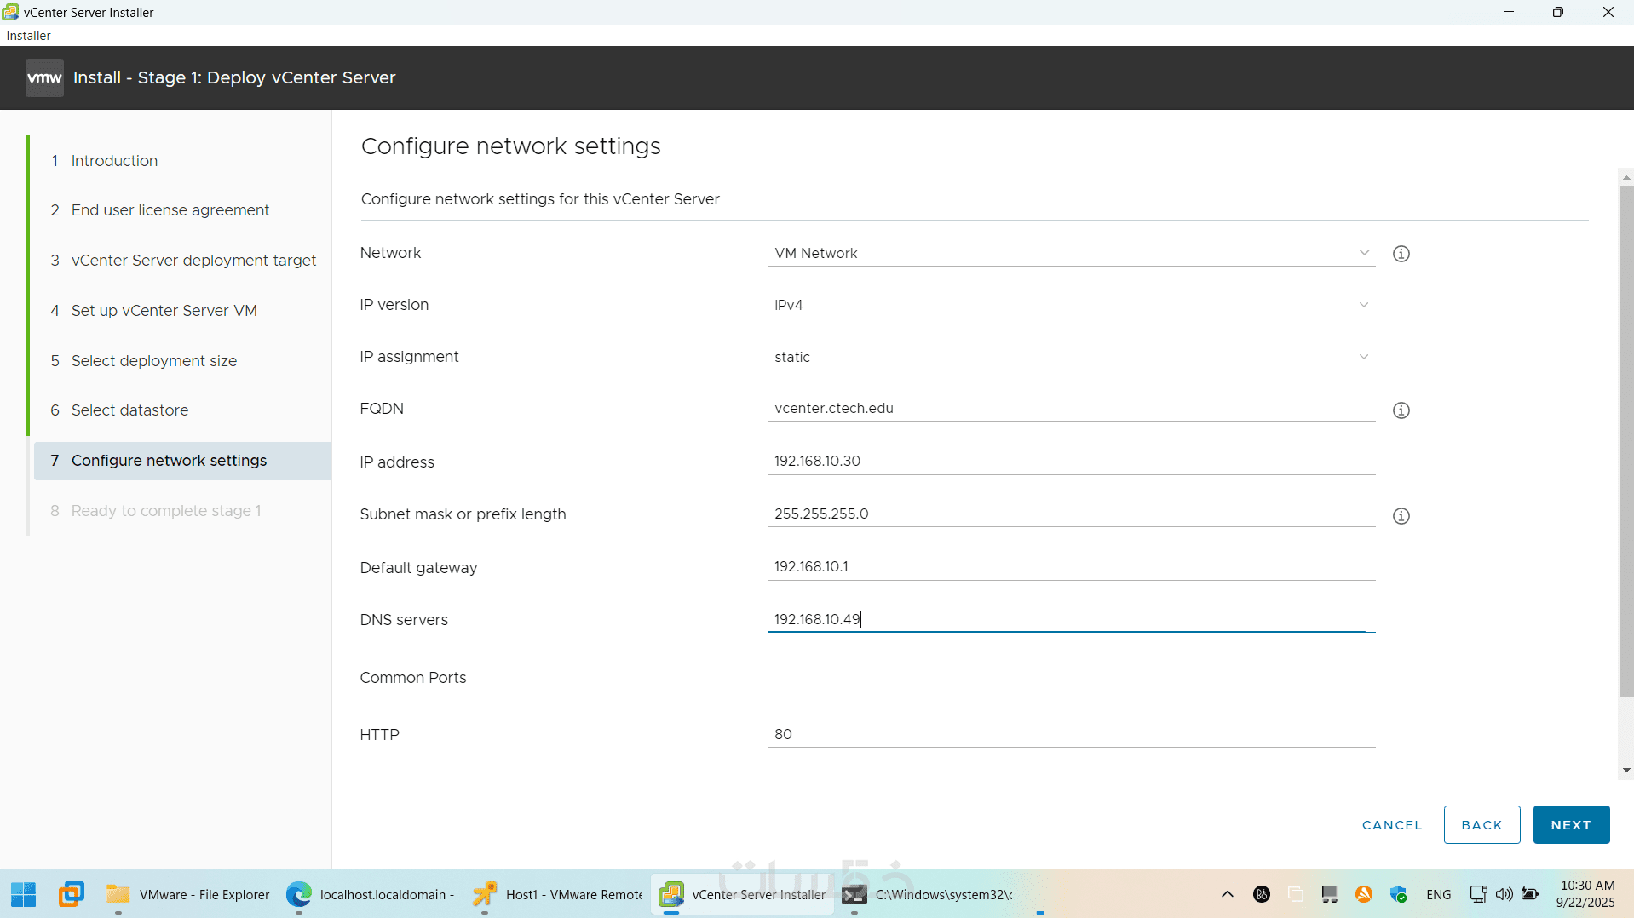Click the NEXT button
This screenshot has height=918, width=1634.
click(x=1571, y=824)
